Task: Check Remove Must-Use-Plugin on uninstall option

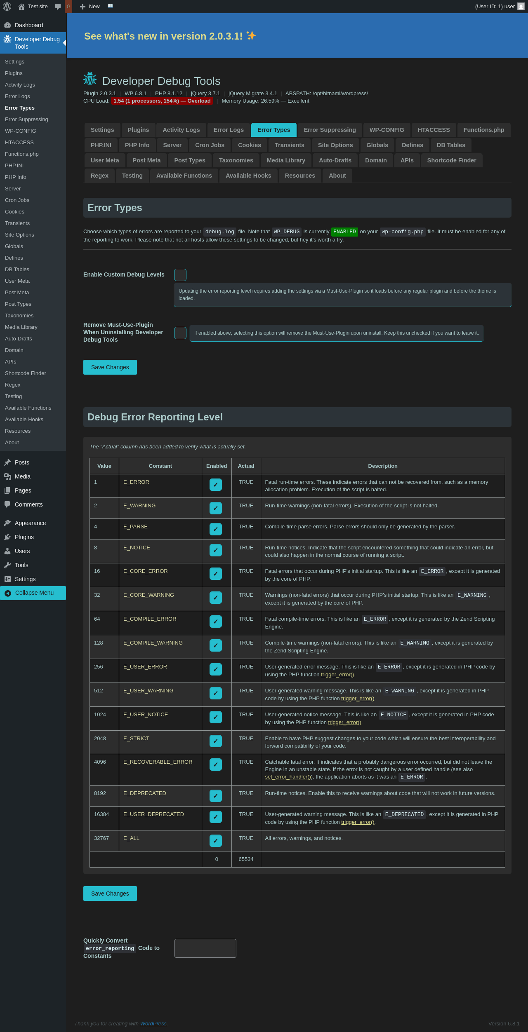Action: [x=180, y=333]
